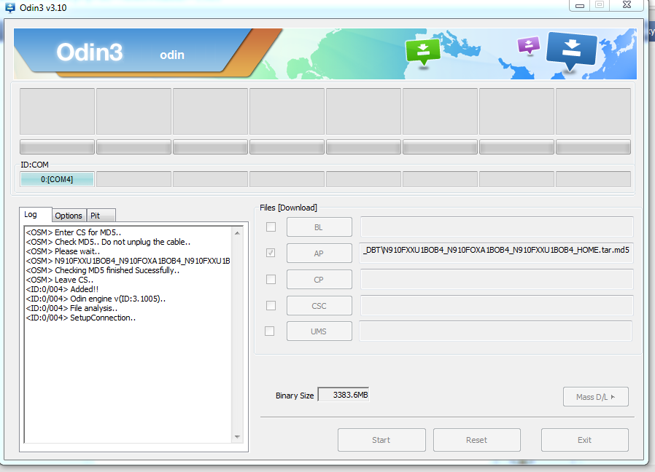Click the CP file button
The image size is (655, 472).
tap(319, 279)
